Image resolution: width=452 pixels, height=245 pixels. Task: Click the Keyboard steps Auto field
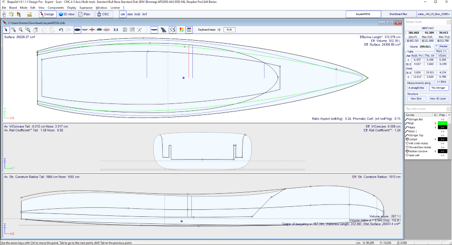pos(229,30)
